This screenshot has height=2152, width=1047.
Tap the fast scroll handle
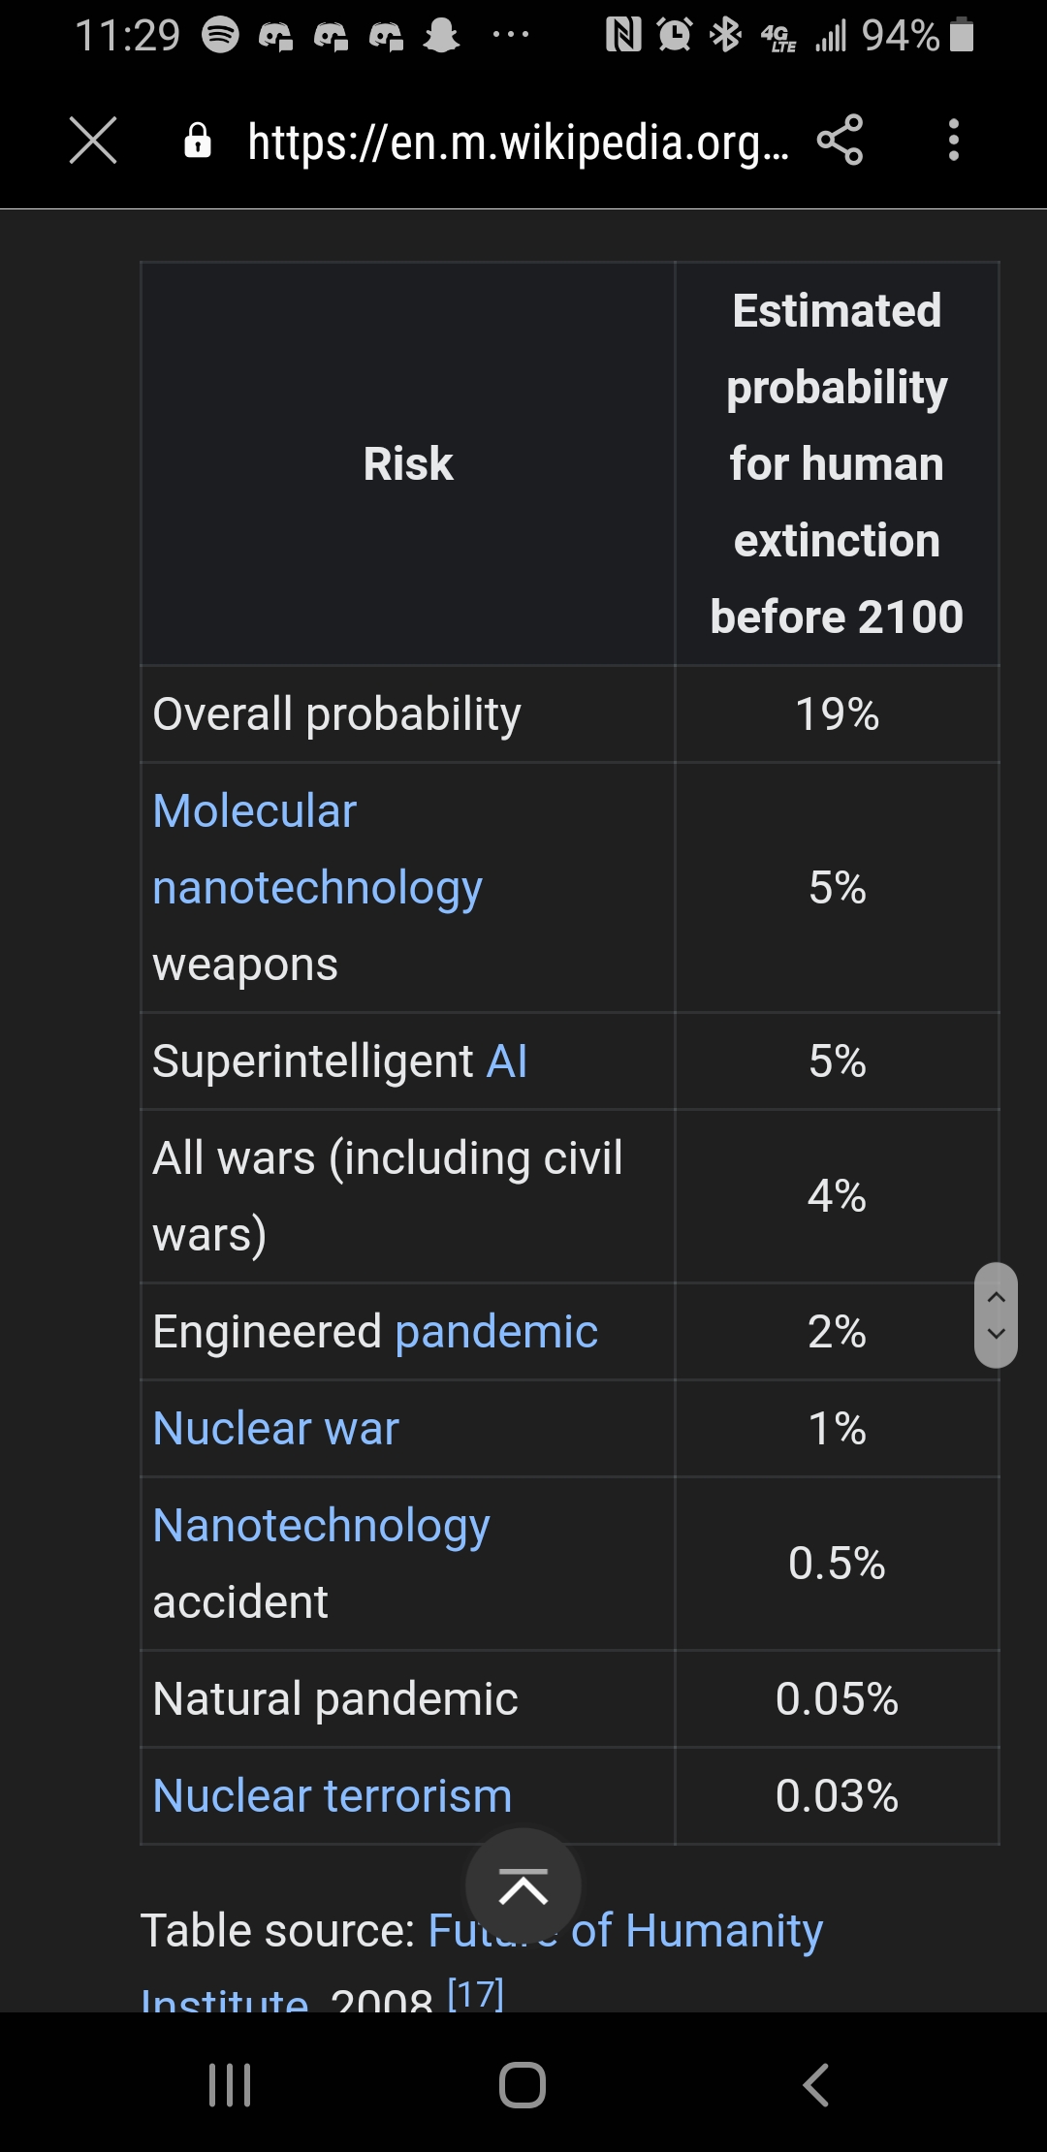[996, 1314]
